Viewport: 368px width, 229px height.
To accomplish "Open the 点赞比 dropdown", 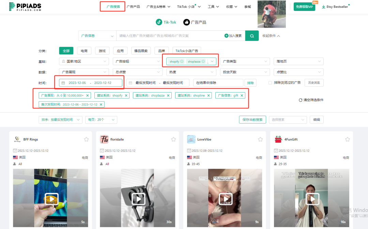I will tap(298, 72).
